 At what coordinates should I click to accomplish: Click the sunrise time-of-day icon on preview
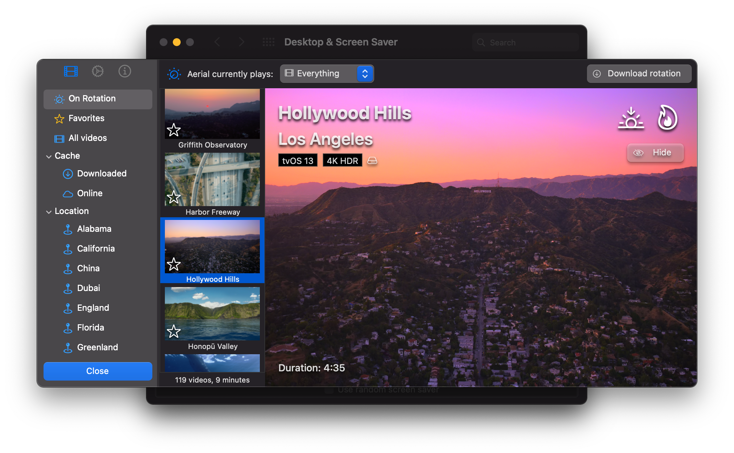(631, 119)
